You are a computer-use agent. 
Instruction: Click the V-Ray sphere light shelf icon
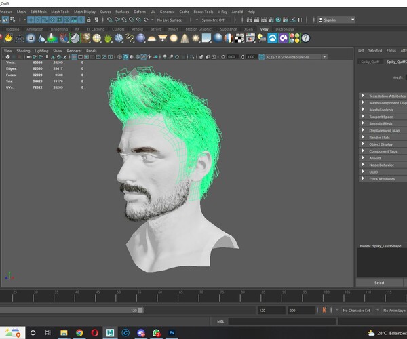174,38
